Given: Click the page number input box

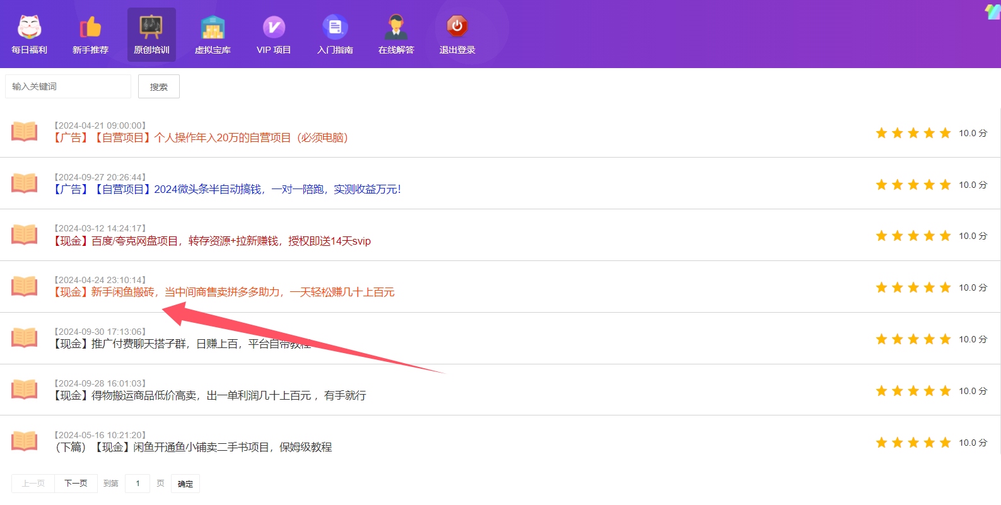Looking at the screenshot, I should (138, 484).
